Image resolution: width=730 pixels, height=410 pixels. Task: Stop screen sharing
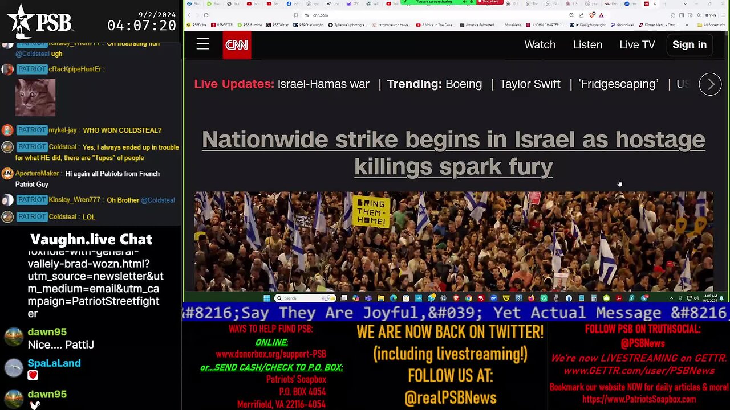point(490,2)
